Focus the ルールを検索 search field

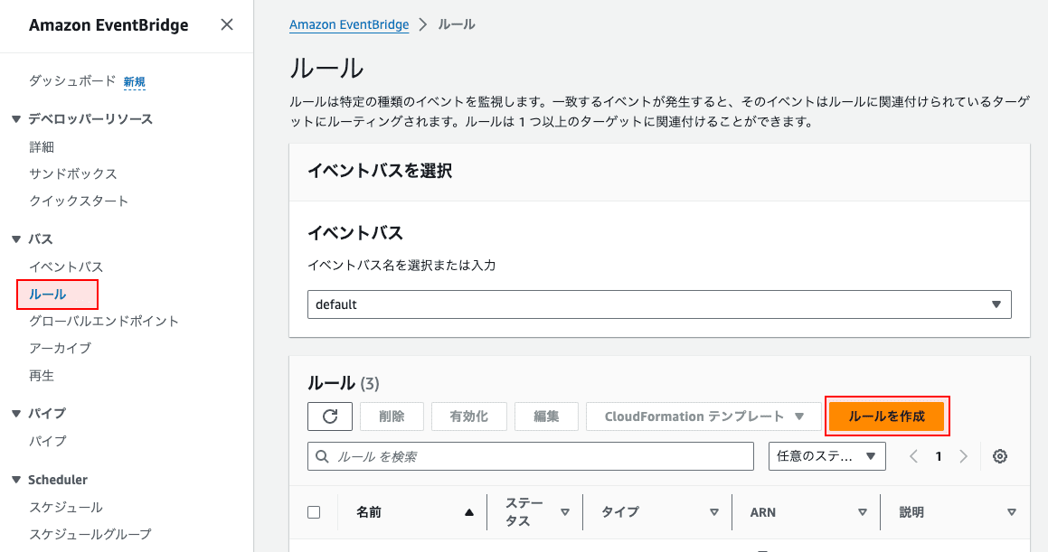click(531, 456)
